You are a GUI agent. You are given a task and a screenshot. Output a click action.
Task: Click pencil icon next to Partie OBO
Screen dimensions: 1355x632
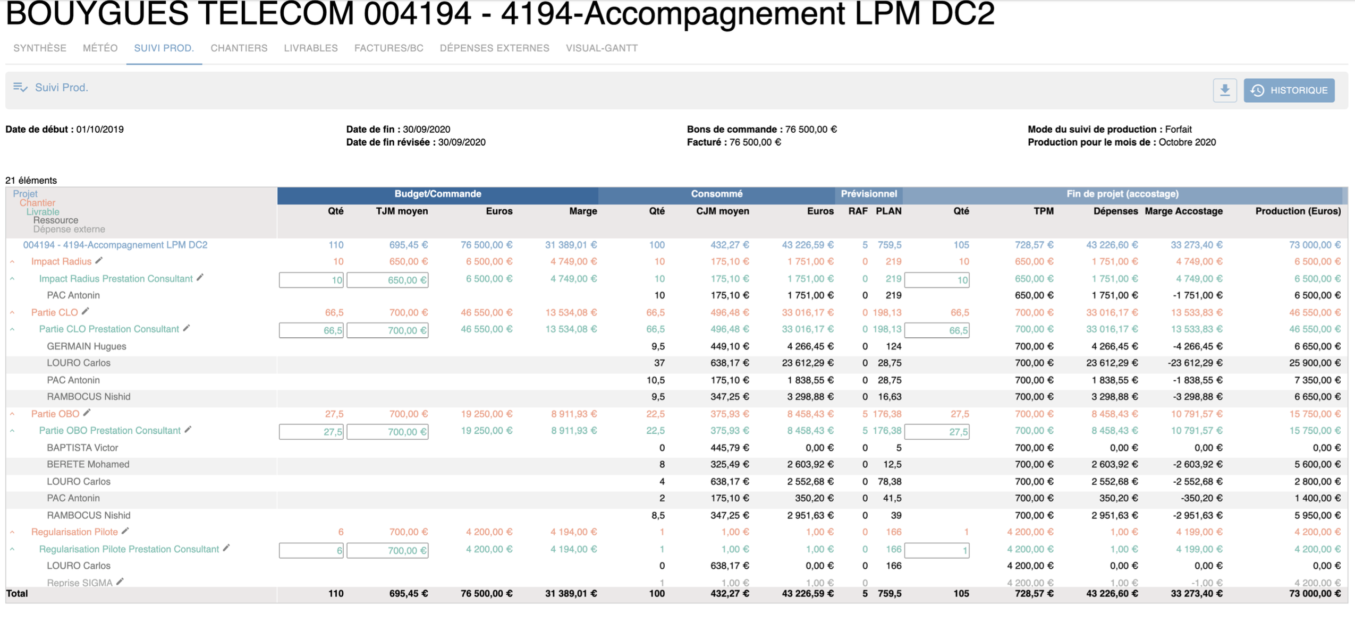tap(87, 413)
